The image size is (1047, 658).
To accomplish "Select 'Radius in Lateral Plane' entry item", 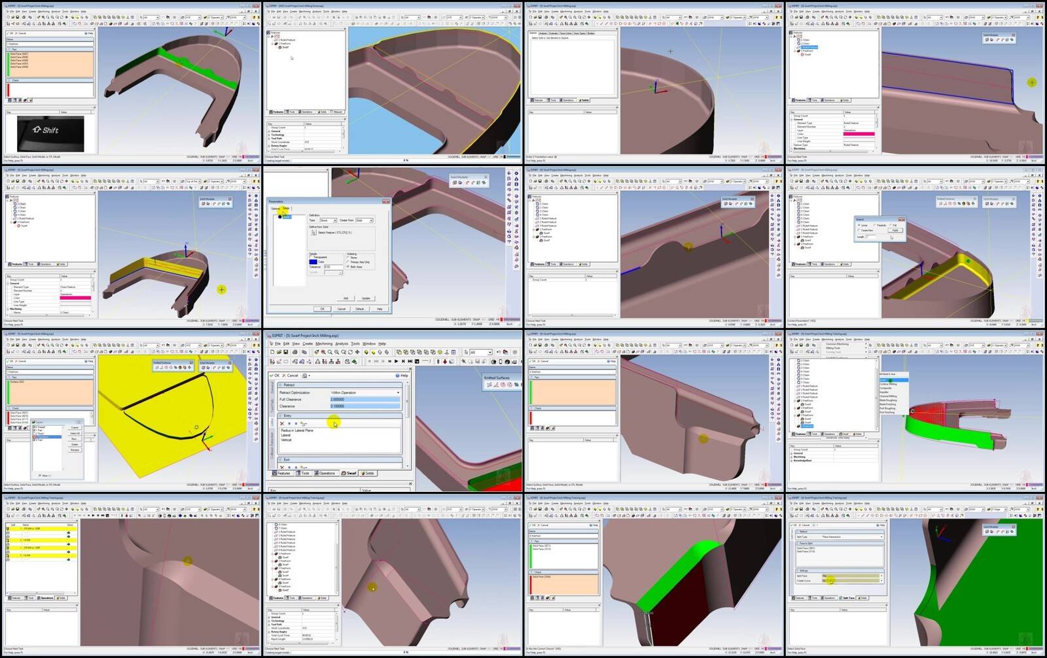I will (x=297, y=430).
